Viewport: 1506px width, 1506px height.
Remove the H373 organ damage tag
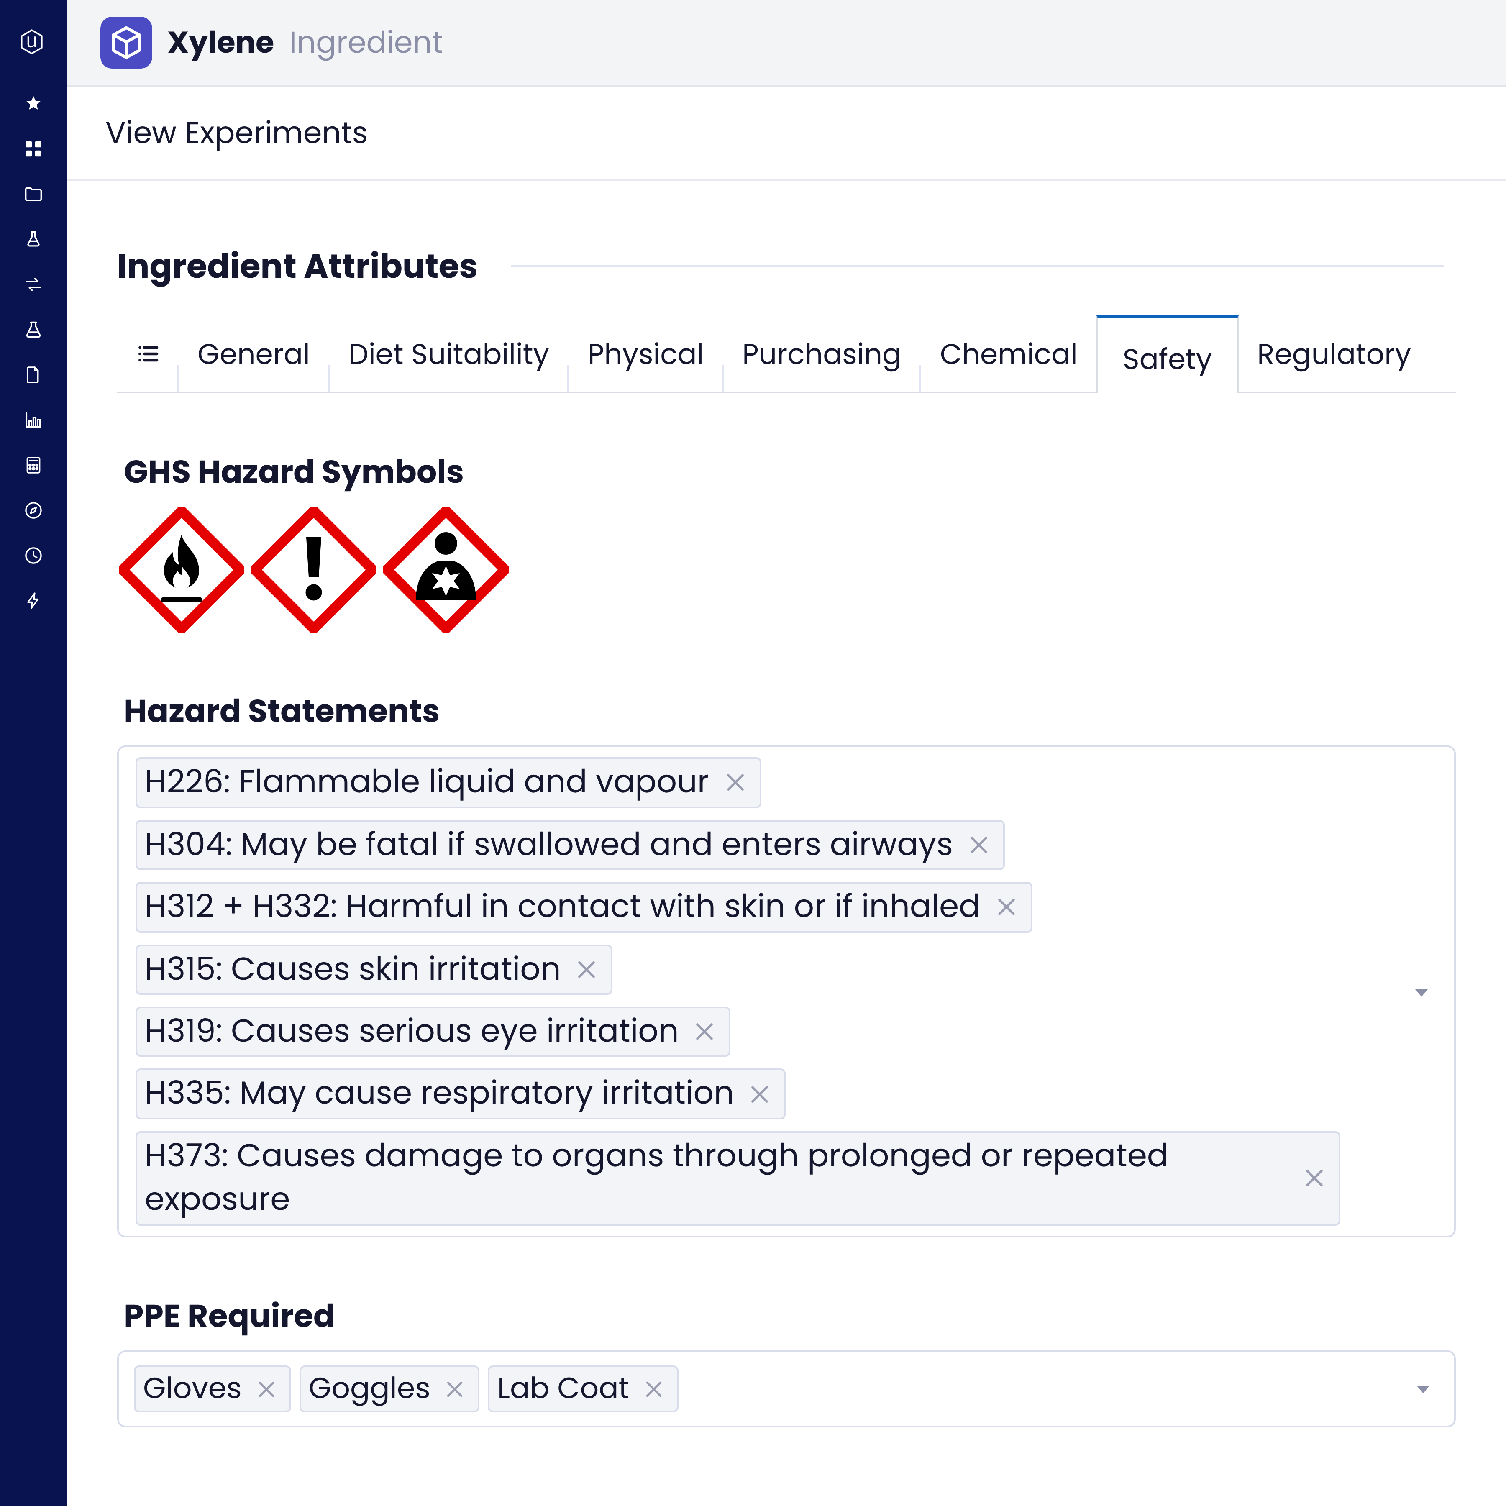[1314, 1178]
